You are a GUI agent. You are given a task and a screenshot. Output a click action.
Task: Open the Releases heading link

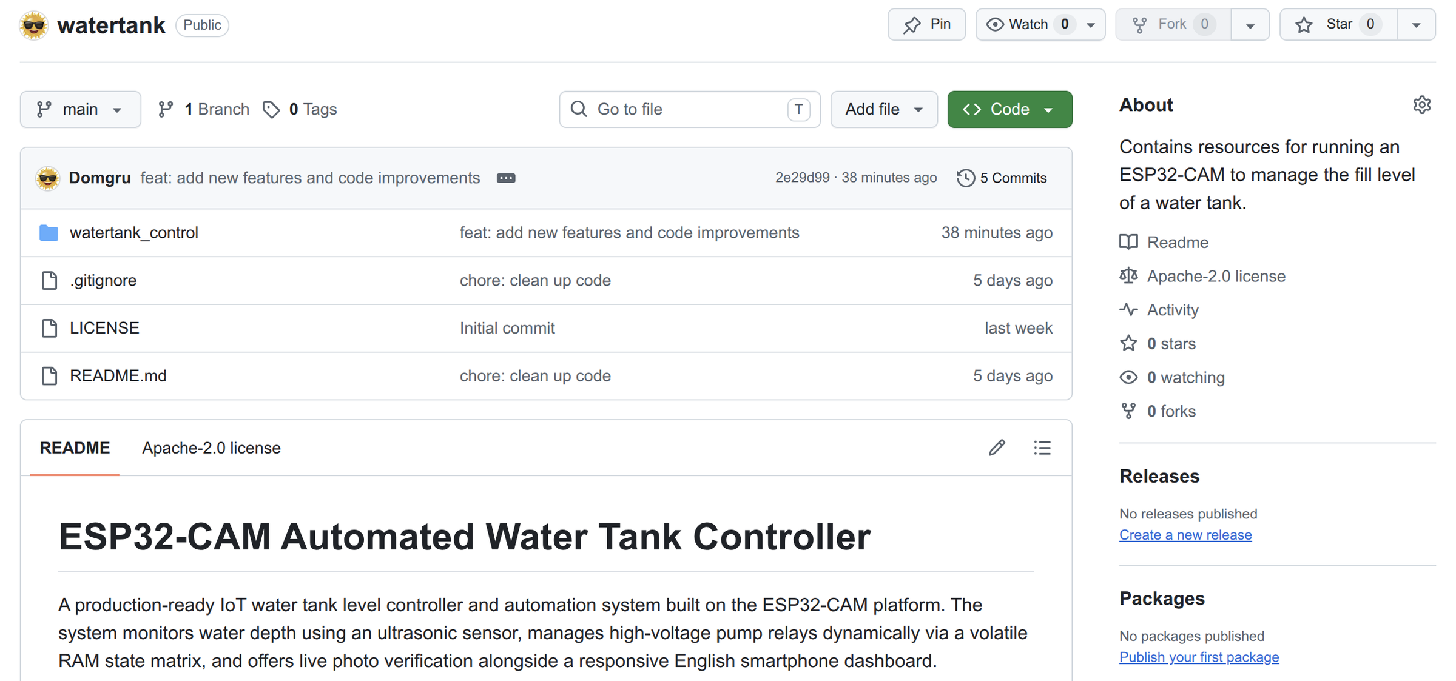(x=1159, y=477)
